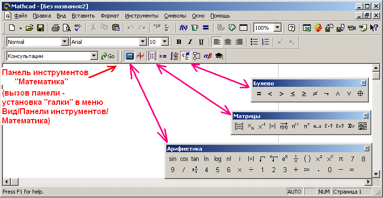Click the square root button in Arithmetic palette

(262, 159)
